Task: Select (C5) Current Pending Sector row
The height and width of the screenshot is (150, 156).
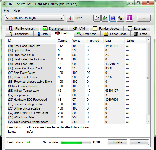Action: pyautogui.click(x=76, y=104)
